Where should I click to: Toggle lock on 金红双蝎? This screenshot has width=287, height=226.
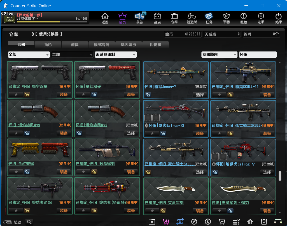(27, 172)
